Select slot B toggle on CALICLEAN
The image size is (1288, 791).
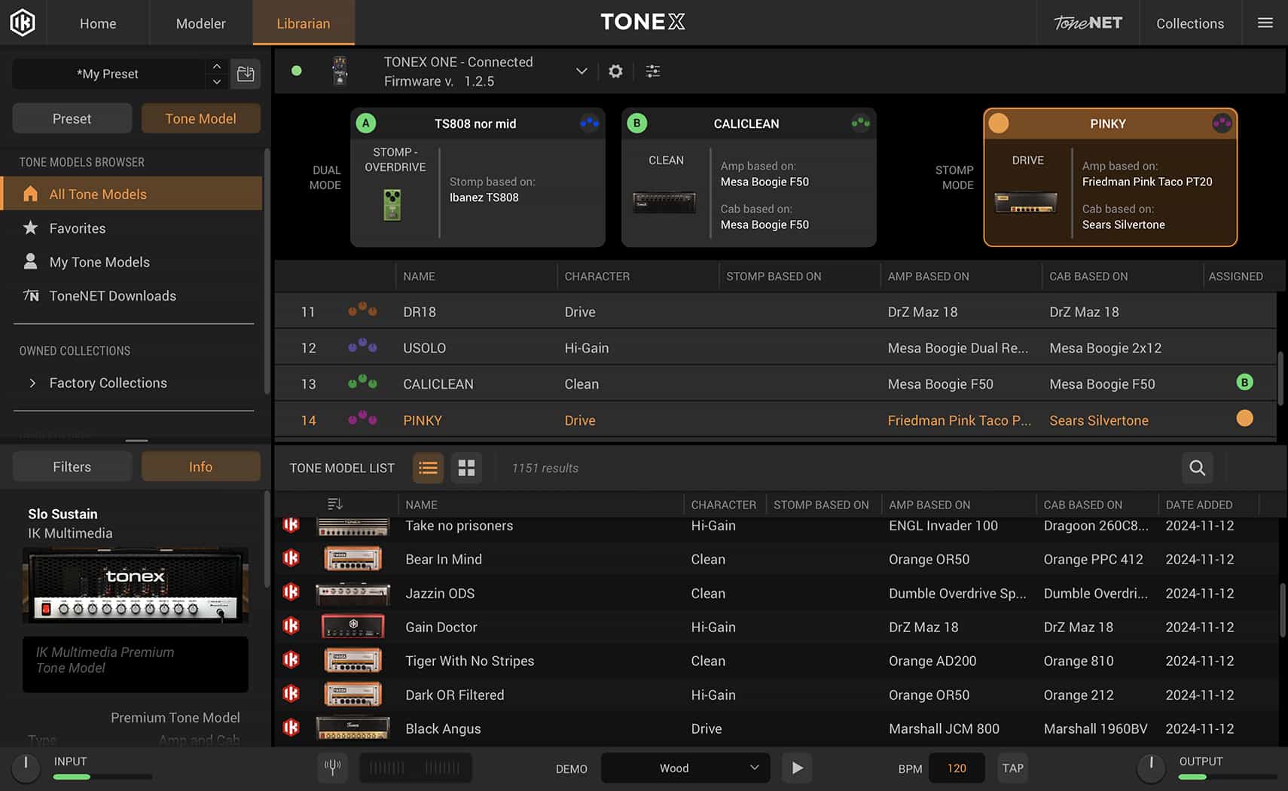coord(637,123)
